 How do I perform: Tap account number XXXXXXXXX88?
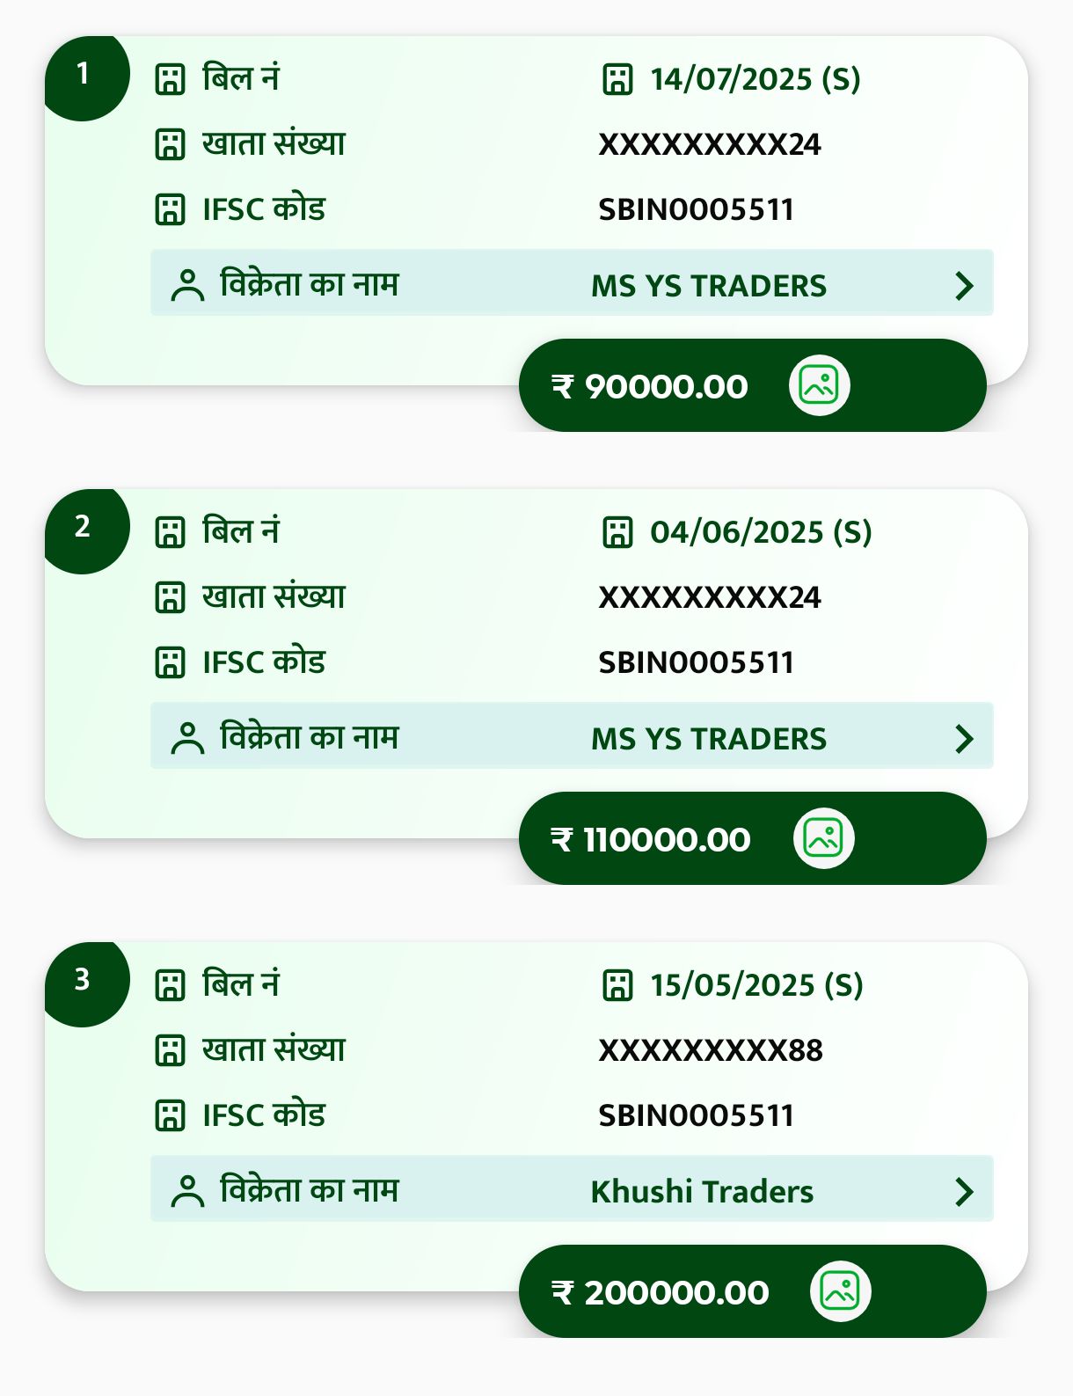pyautogui.click(x=710, y=1050)
